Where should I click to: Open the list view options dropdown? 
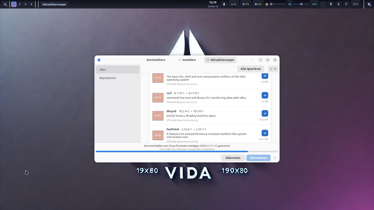point(273,69)
